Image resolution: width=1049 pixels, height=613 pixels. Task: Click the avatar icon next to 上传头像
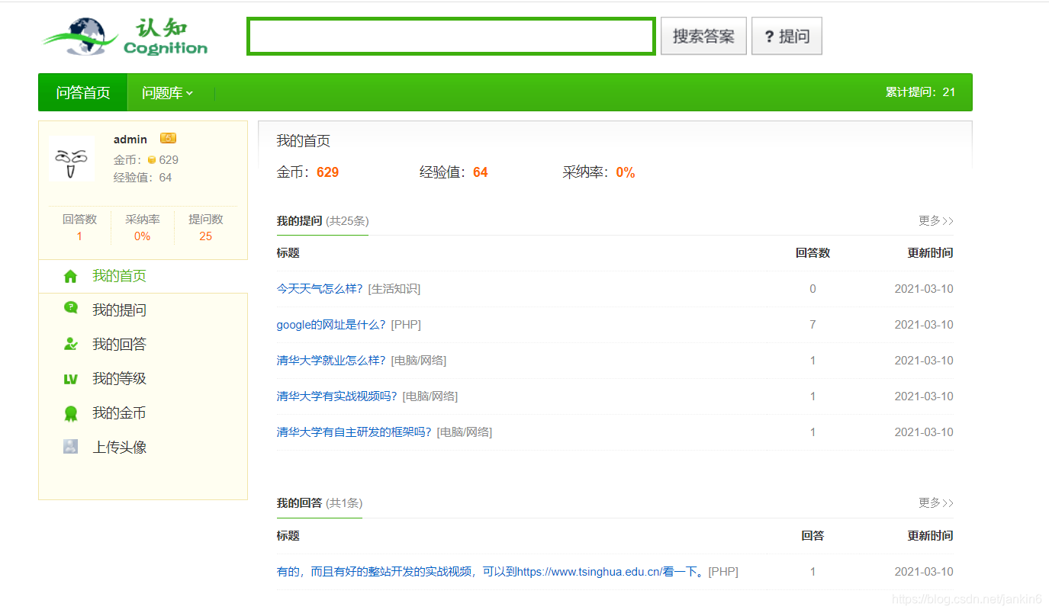tap(69, 446)
